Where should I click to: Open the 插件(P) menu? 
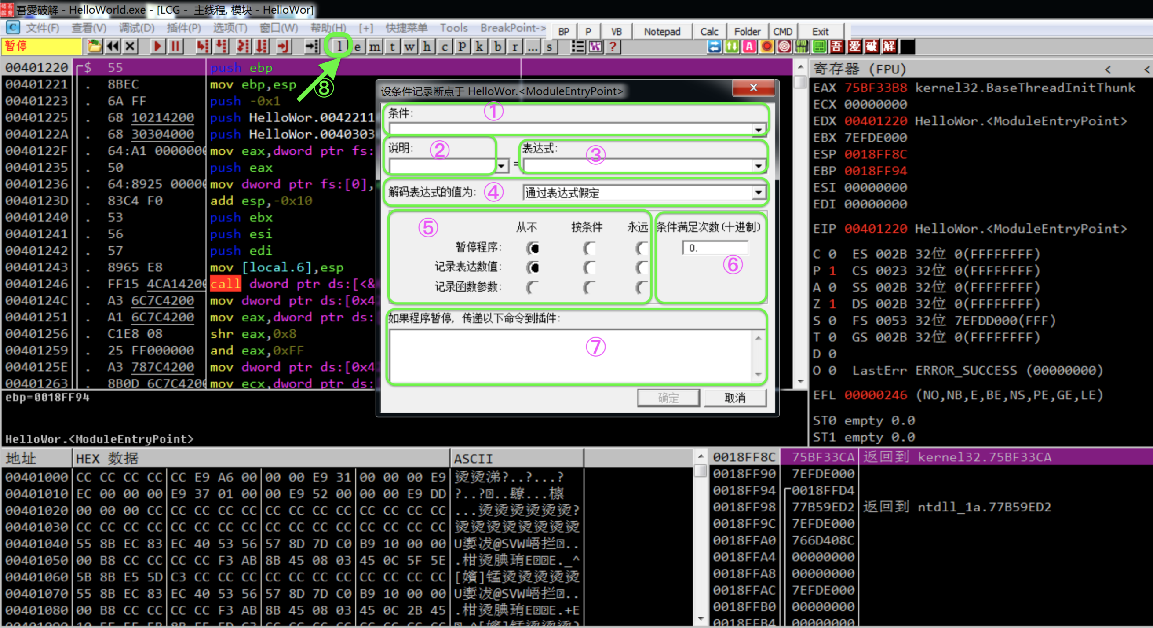(183, 28)
